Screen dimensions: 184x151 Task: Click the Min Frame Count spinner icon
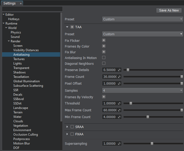click(119, 117)
